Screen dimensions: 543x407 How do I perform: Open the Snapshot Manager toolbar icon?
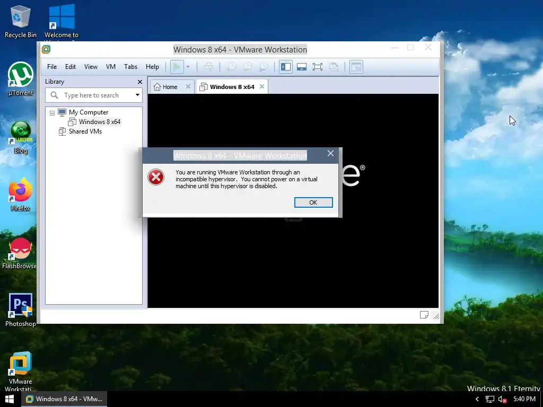pos(264,67)
